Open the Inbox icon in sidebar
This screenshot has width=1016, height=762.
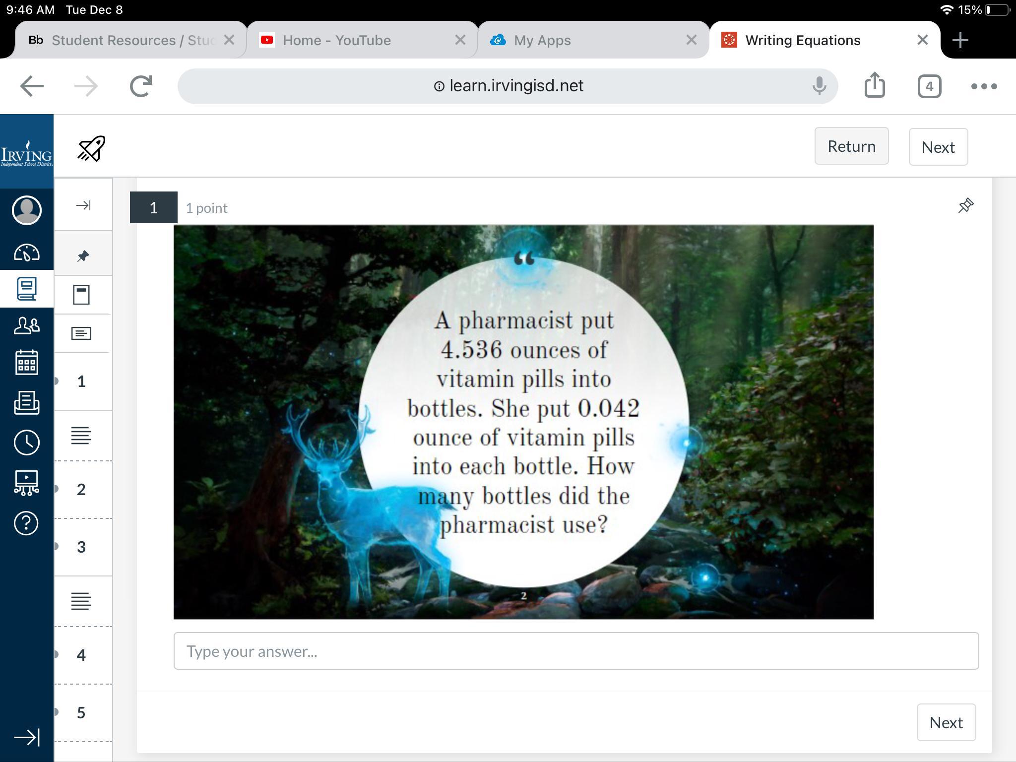click(27, 403)
